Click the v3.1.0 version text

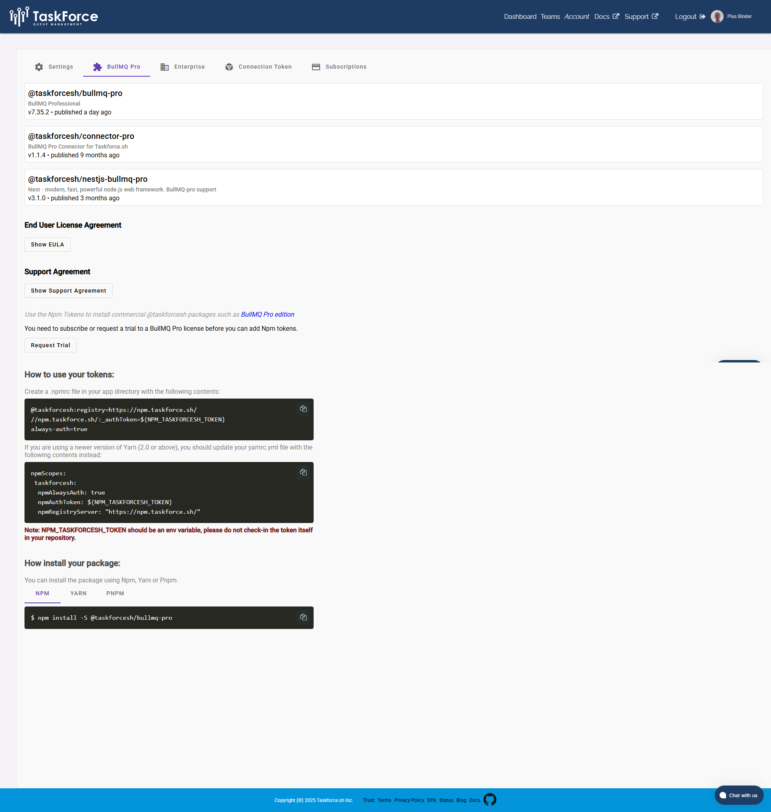coord(37,198)
